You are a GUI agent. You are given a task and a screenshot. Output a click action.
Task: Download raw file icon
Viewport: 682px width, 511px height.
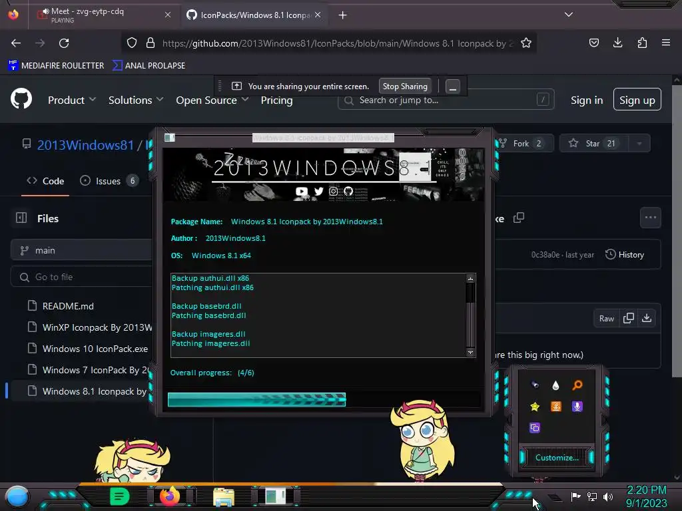tap(647, 318)
